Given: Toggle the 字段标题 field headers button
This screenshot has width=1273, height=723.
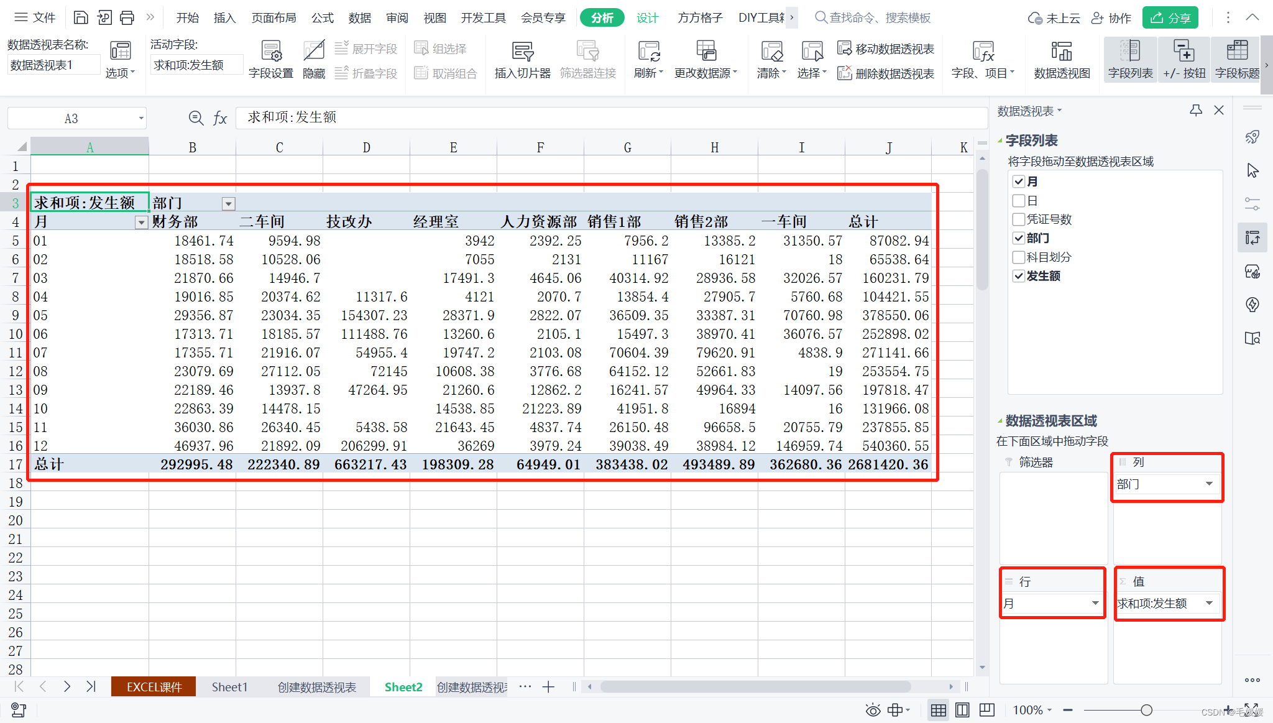Looking at the screenshot, I should [x=1237, y=60].
